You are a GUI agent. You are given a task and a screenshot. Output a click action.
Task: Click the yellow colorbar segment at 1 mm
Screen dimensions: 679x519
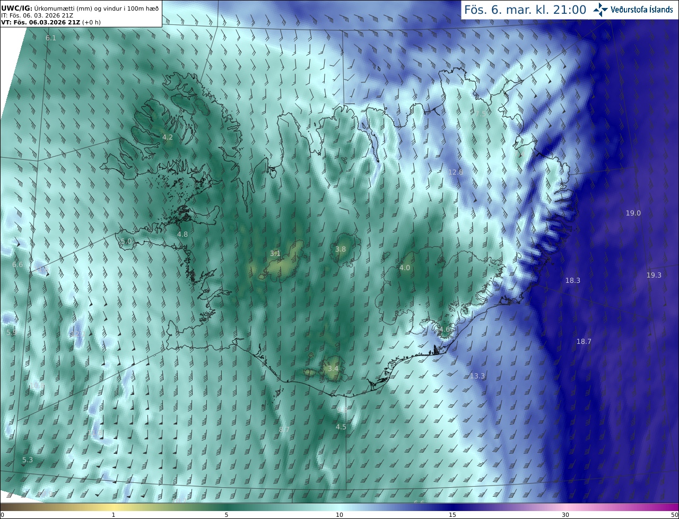(x=114, y=507)
